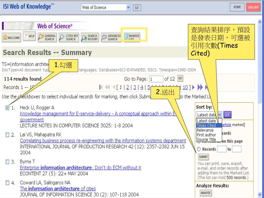The height and width of the screenshot is (198, 264).
Task: Click '114 results found' text
Action: [x=23, y=79]
